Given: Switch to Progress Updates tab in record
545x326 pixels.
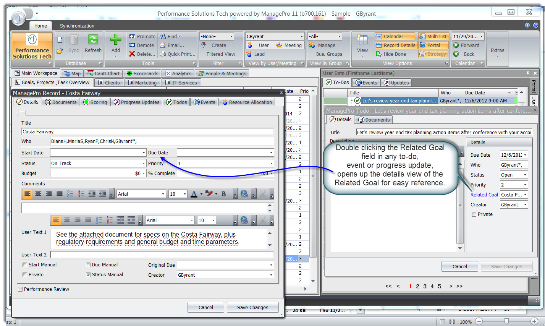Looking at the screenshot, I should [137, 102].
